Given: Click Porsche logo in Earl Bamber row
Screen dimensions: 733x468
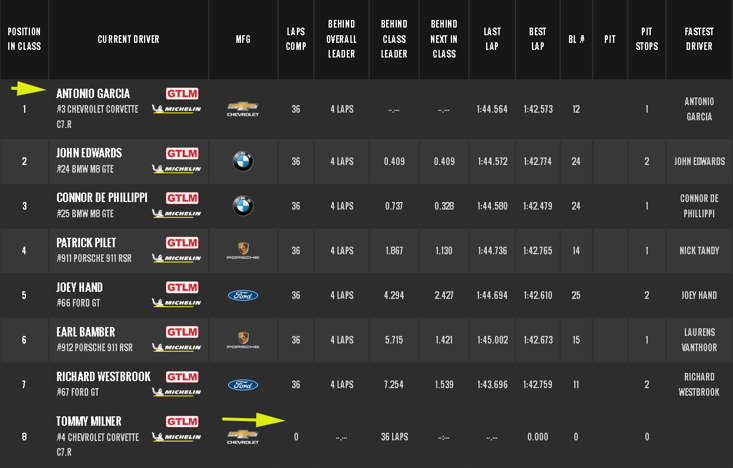Looking at the screenshot, I should pyautogui.click(x=243, y=339).
